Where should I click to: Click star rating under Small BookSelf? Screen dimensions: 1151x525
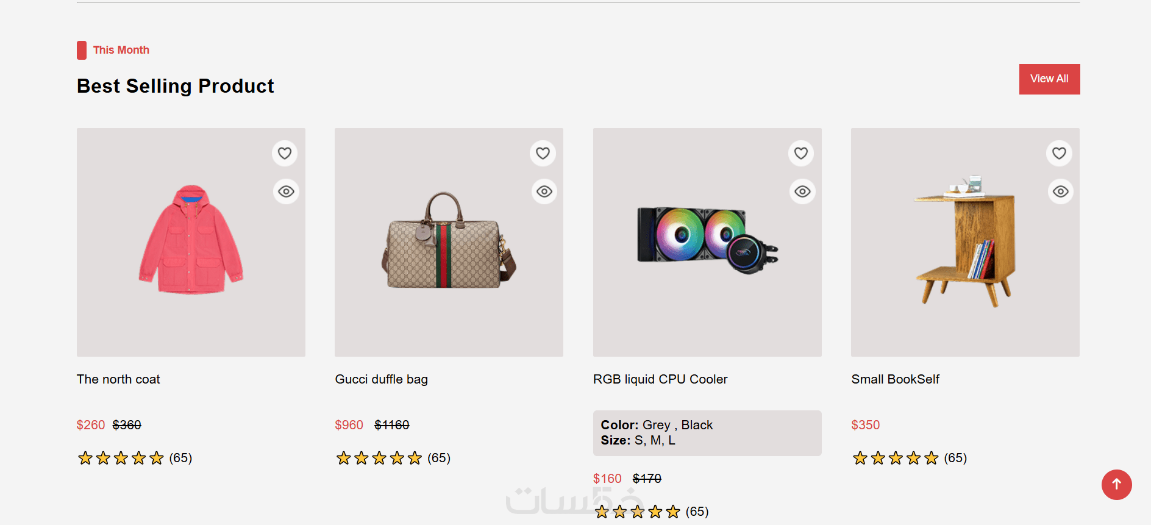[896, 458]
